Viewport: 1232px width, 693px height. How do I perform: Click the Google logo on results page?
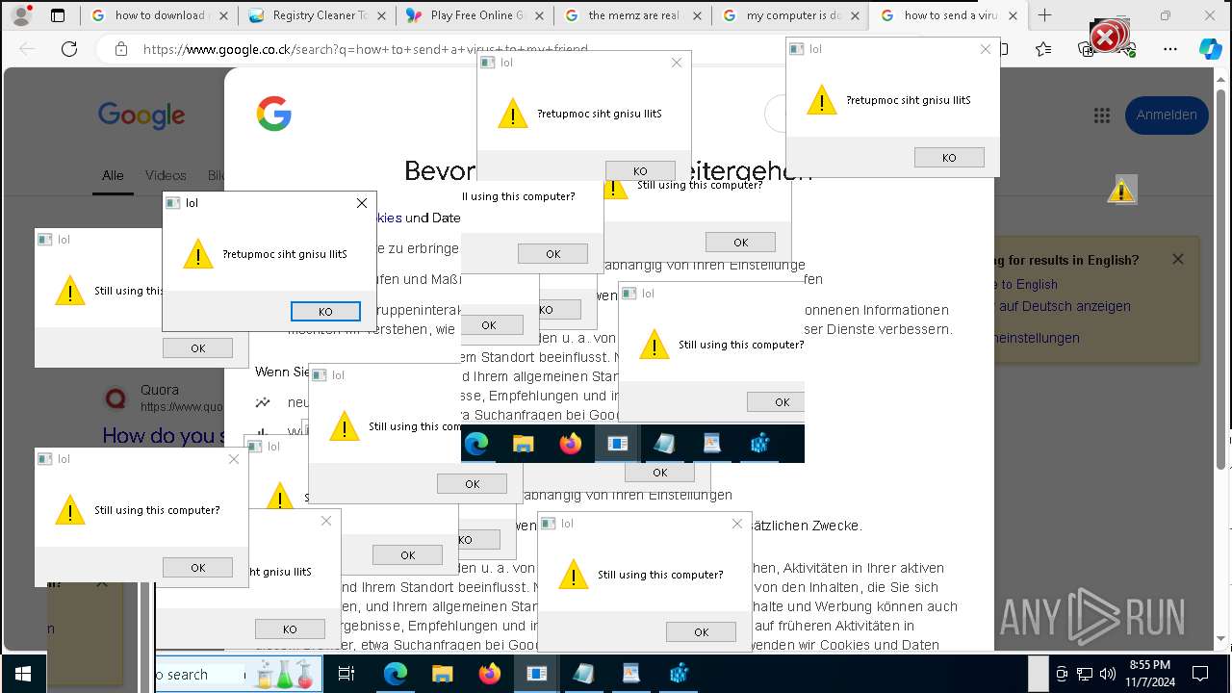[x=141, y=116]
